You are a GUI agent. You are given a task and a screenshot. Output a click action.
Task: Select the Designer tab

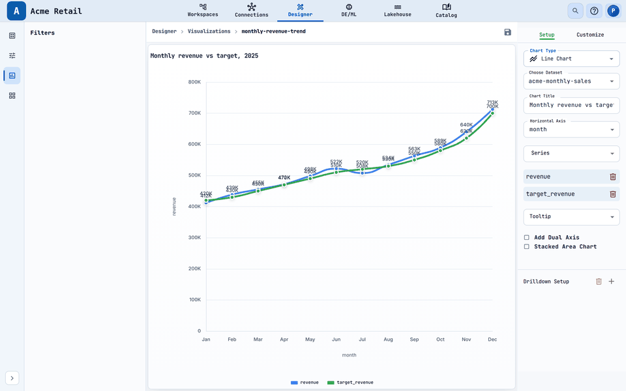click(x=300, y=10)
